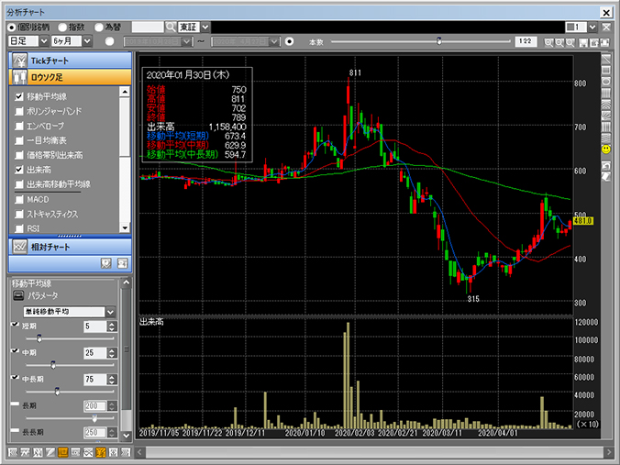Click the last icon in bottom-left toolbar
The image size is (620, 465).
tap(126, 452)
